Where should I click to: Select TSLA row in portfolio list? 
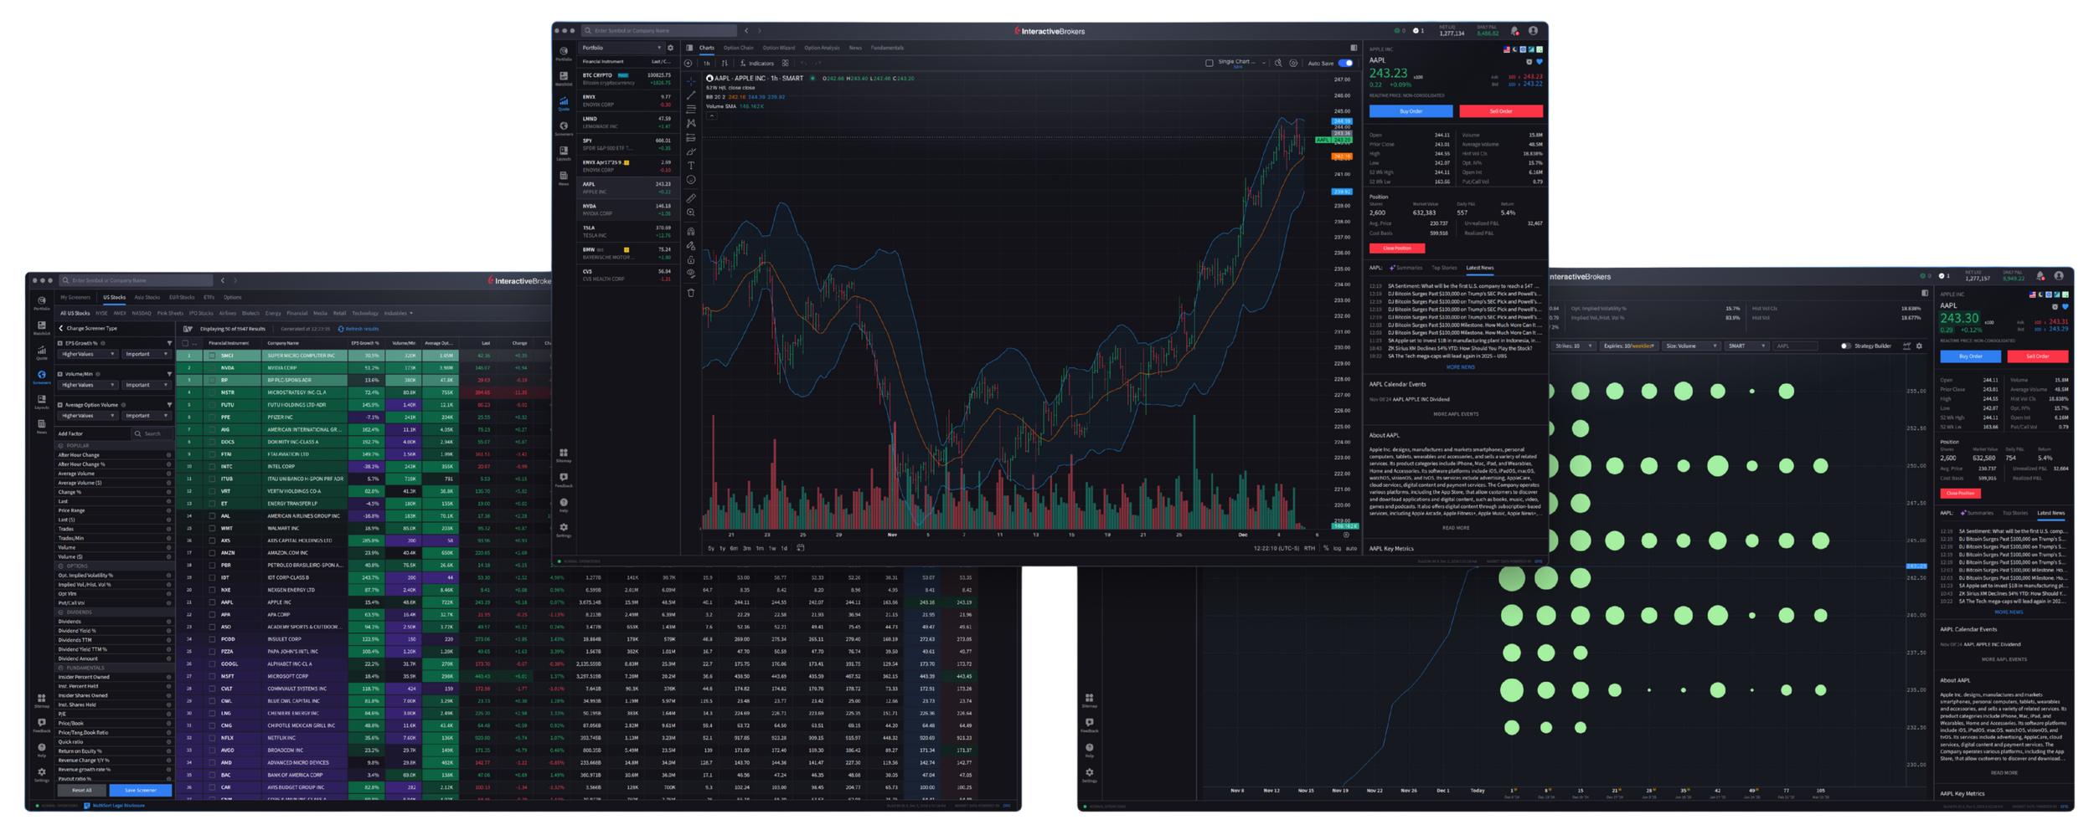[x=627, y=232]
